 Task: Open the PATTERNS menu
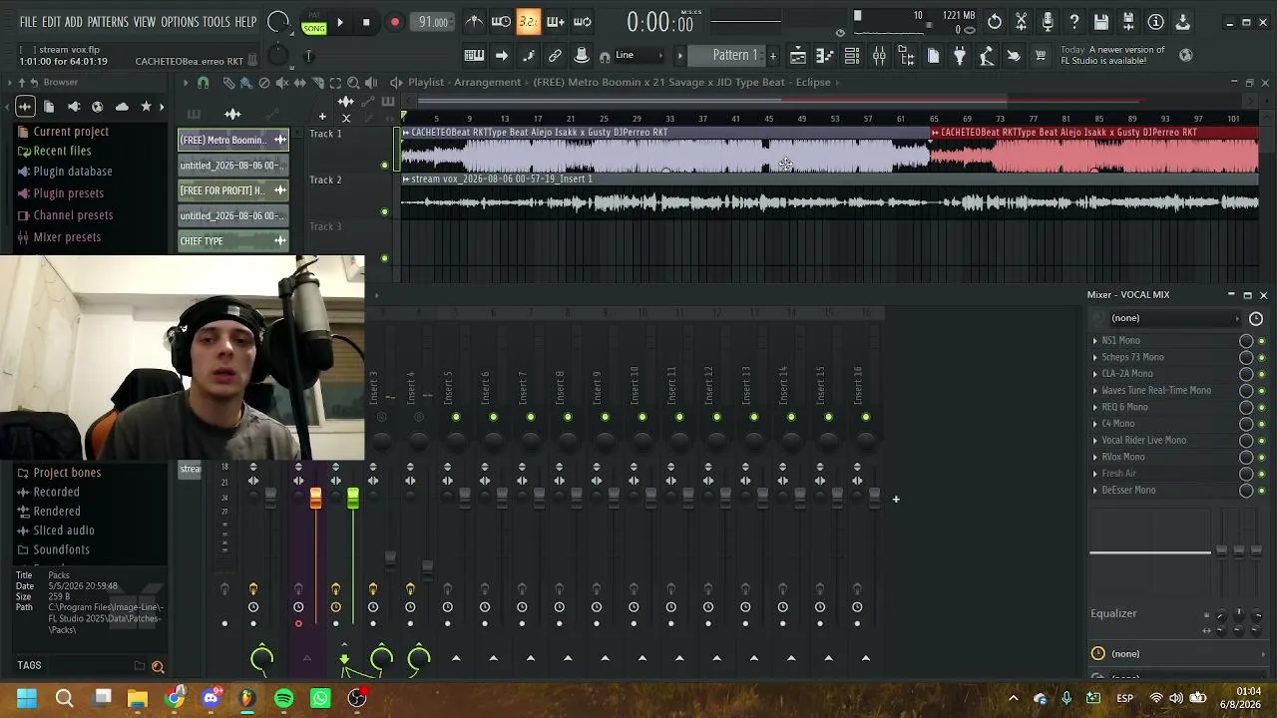click(108, 22)
